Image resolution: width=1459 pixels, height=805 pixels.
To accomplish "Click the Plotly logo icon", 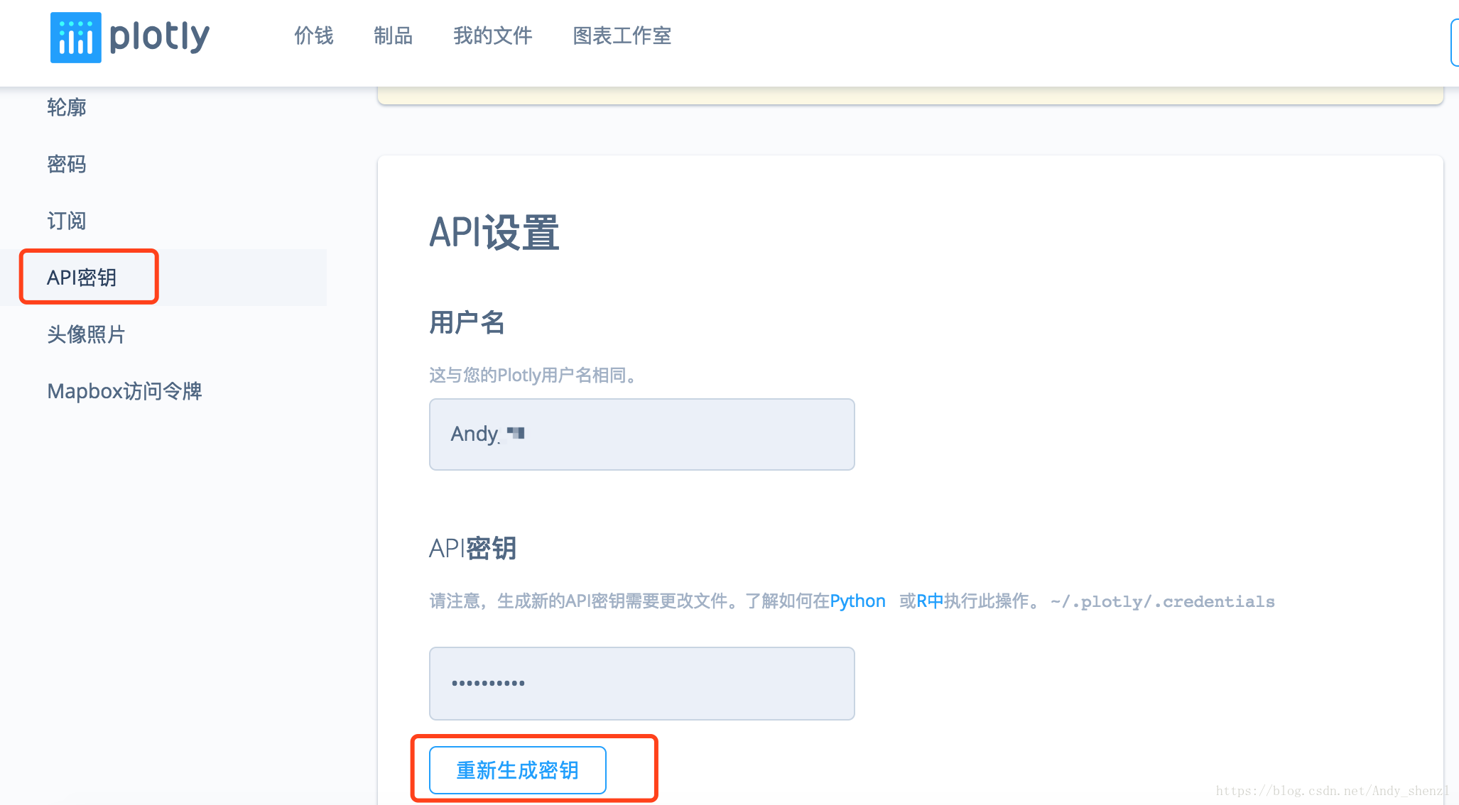I will (75, 38).
